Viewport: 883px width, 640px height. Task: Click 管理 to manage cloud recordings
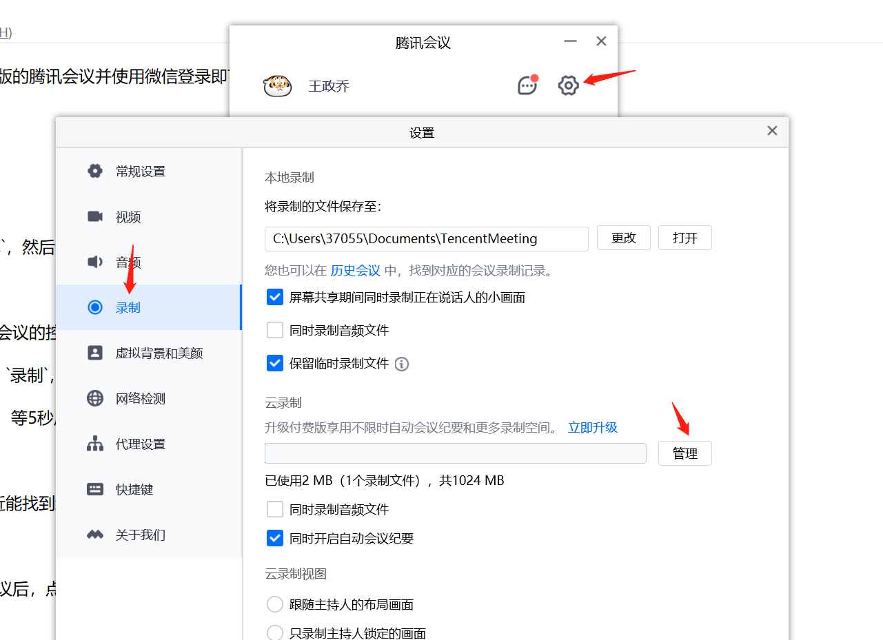click(x=684, y=454)
